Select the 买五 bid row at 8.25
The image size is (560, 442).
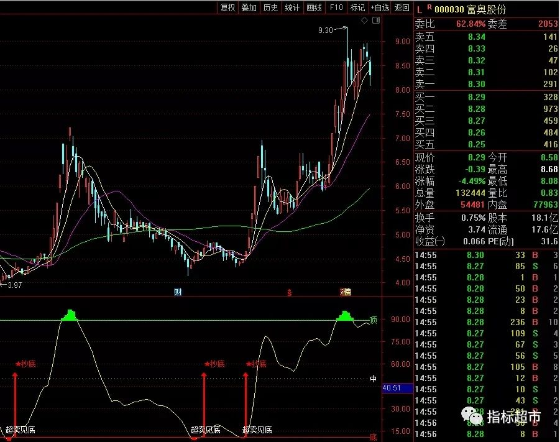(x=487, y=144)
